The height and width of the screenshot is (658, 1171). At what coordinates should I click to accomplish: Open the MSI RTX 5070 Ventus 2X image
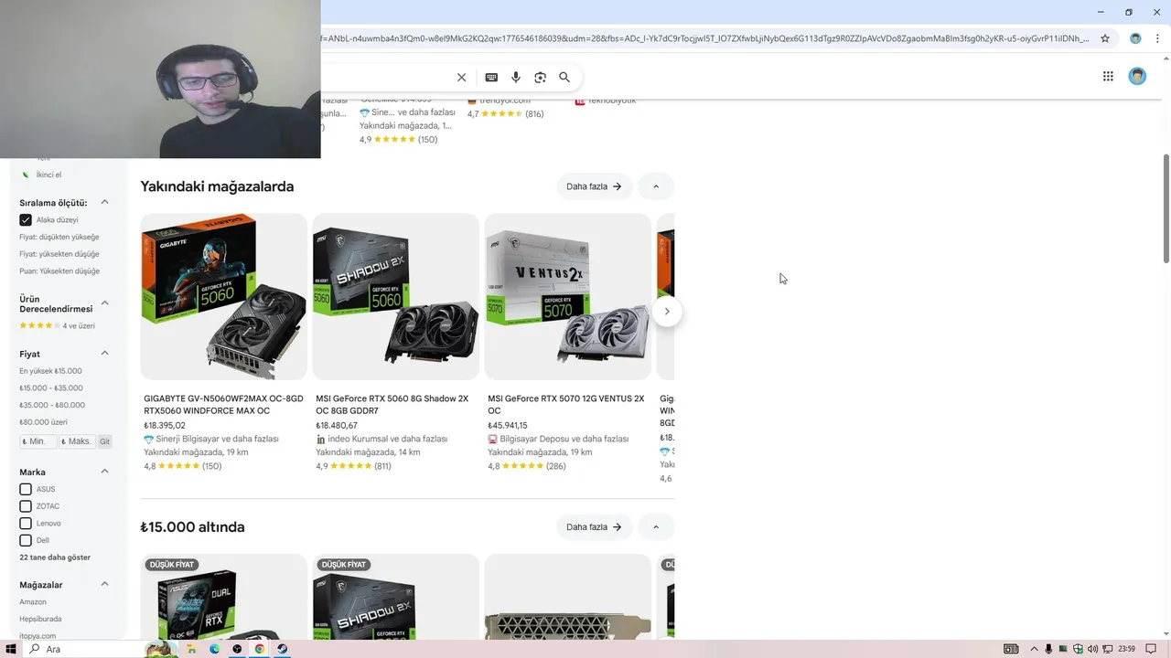[x=568, y=297]
